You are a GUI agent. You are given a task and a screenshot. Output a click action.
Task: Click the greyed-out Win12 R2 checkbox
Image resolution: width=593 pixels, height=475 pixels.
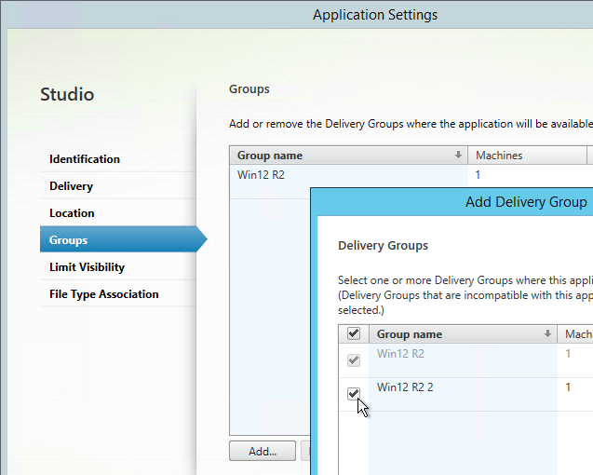click(x=354, y=360)
